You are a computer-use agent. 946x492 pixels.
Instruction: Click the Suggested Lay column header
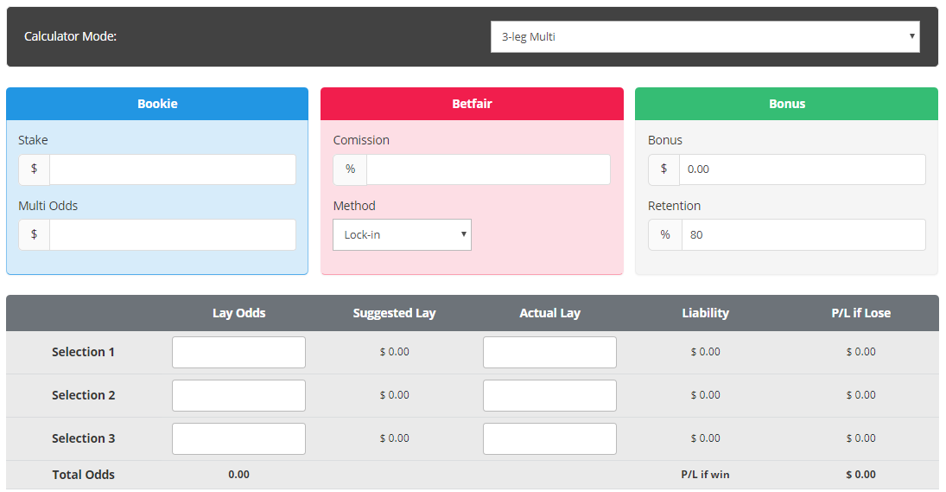(395, 313)
